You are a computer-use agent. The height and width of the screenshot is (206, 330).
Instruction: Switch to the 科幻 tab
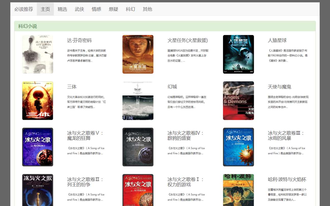pyautogui.click(x=130, y=9)
